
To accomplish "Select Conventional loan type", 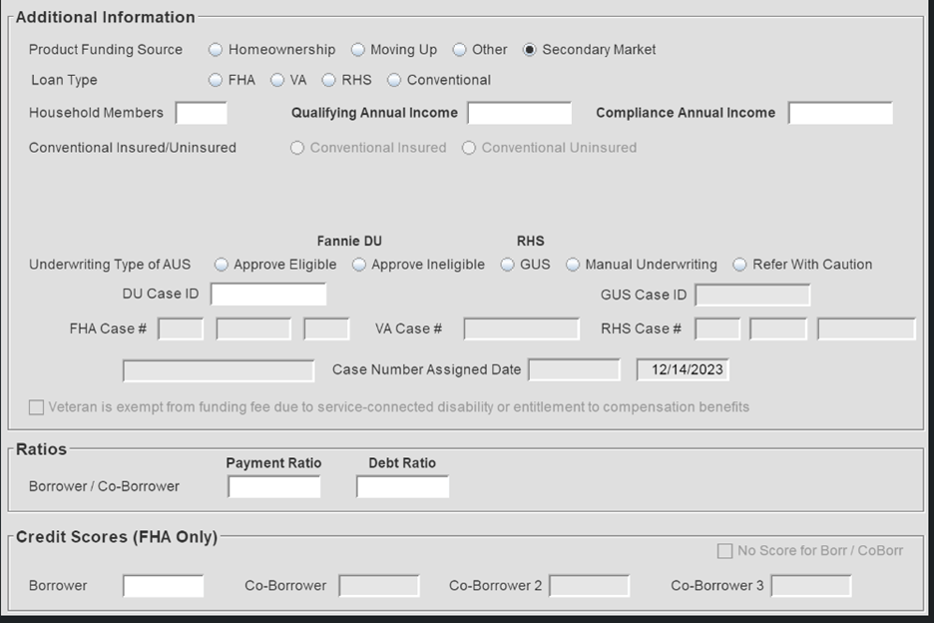I will click(394, 80).
